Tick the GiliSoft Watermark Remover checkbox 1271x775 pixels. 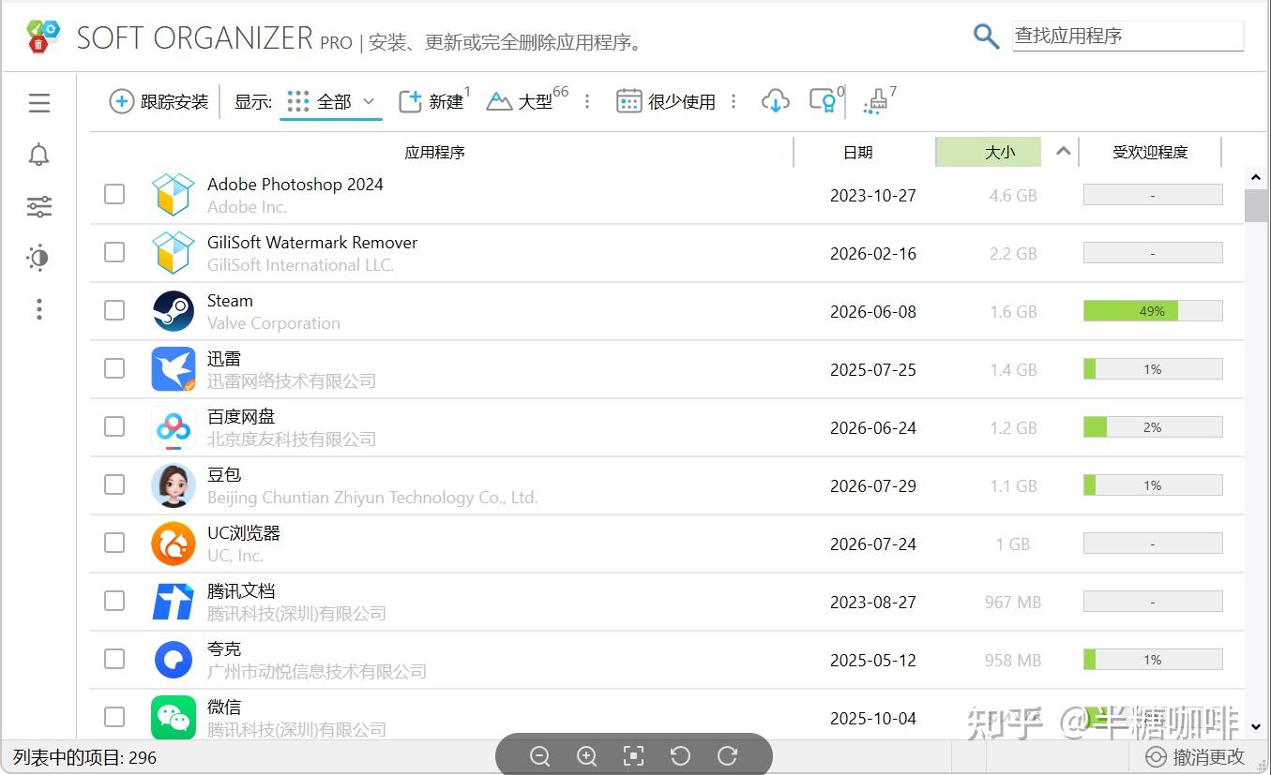[x=114, y=252]
